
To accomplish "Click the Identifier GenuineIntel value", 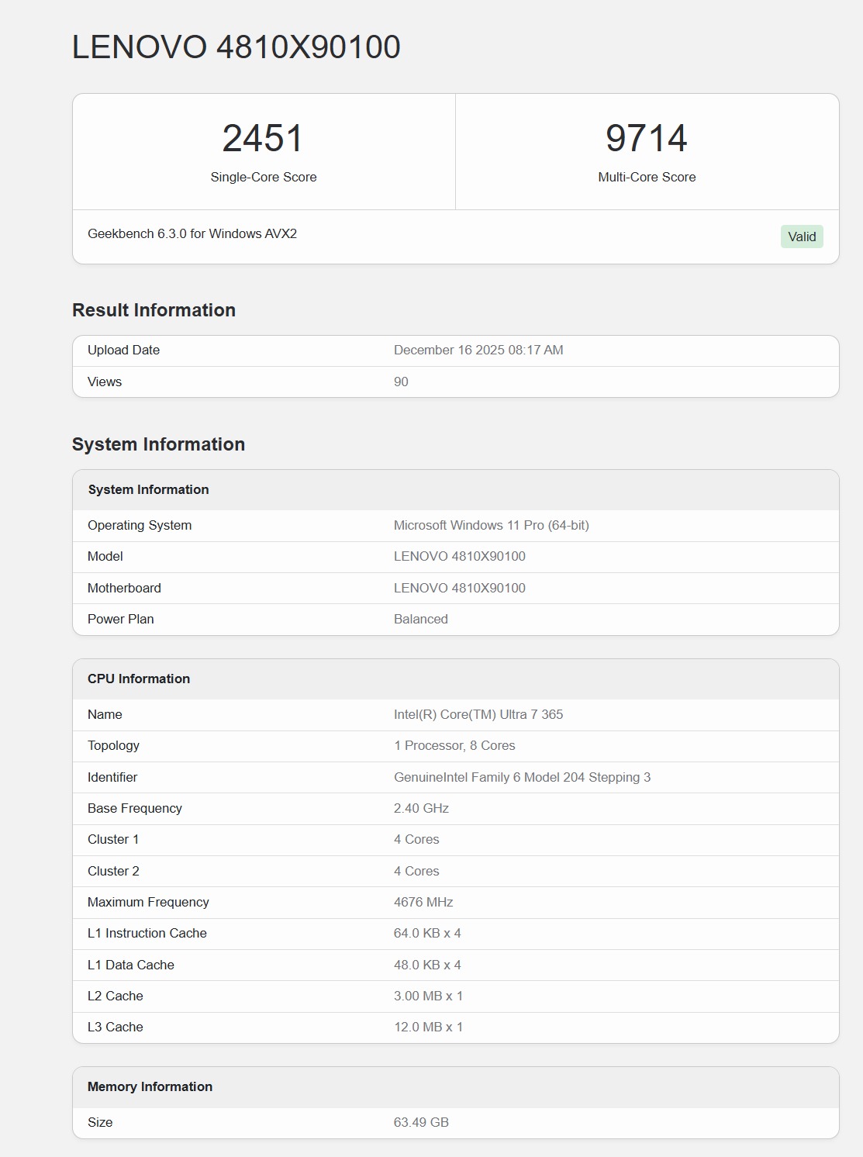I will (523, 777).
